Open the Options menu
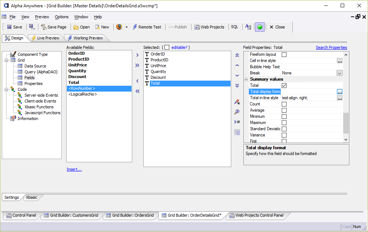368x232 pixels. [62, 17]
